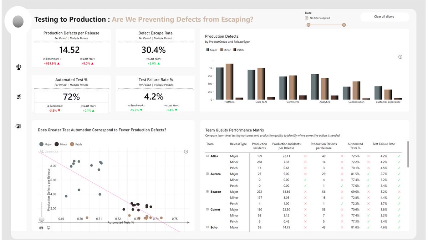The image size is (428, 240).
Task: Select Patch in the bar chart legend
Action: pyautogui.click(x=239, y=50)
